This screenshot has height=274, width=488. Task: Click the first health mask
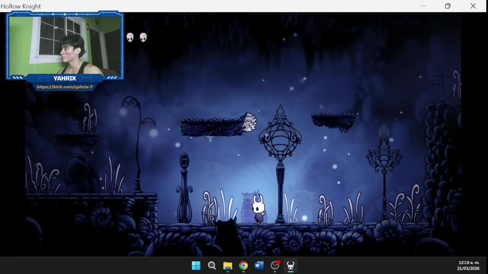coord(130,37)
